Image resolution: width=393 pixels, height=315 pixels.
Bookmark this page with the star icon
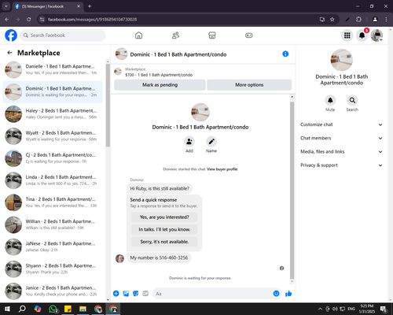click(x=332, y=20)
